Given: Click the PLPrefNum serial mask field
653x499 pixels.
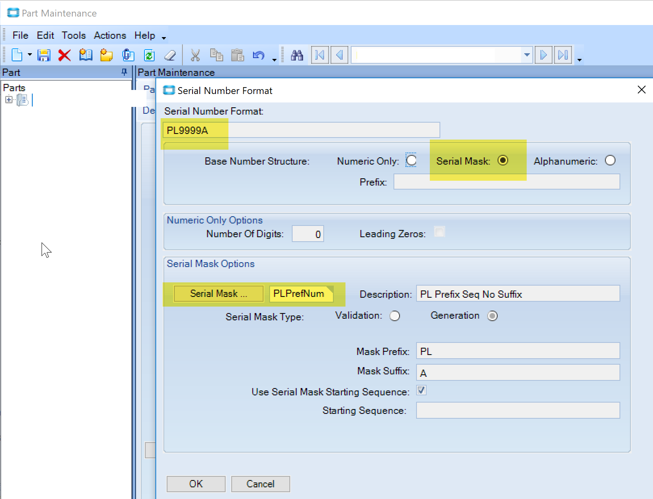Looking at the screenshot, I should (301, 294).
